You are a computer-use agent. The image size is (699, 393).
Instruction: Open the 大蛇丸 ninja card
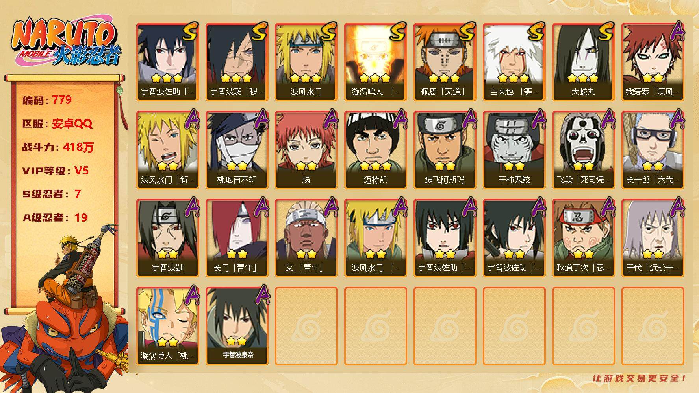click(583, 62)
